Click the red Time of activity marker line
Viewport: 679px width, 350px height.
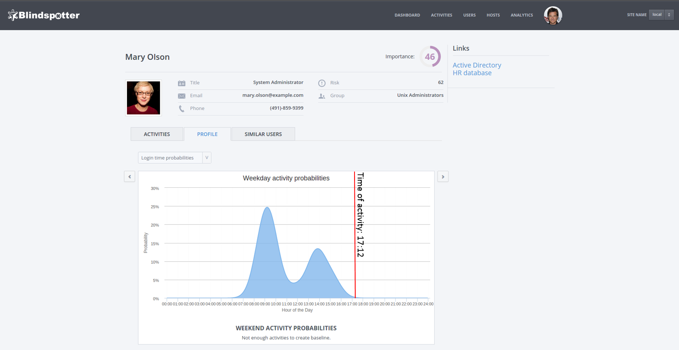[355, 234]
